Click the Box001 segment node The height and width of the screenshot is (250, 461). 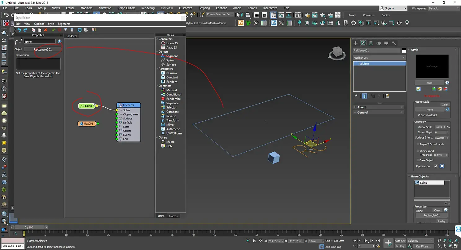point(87,123)
